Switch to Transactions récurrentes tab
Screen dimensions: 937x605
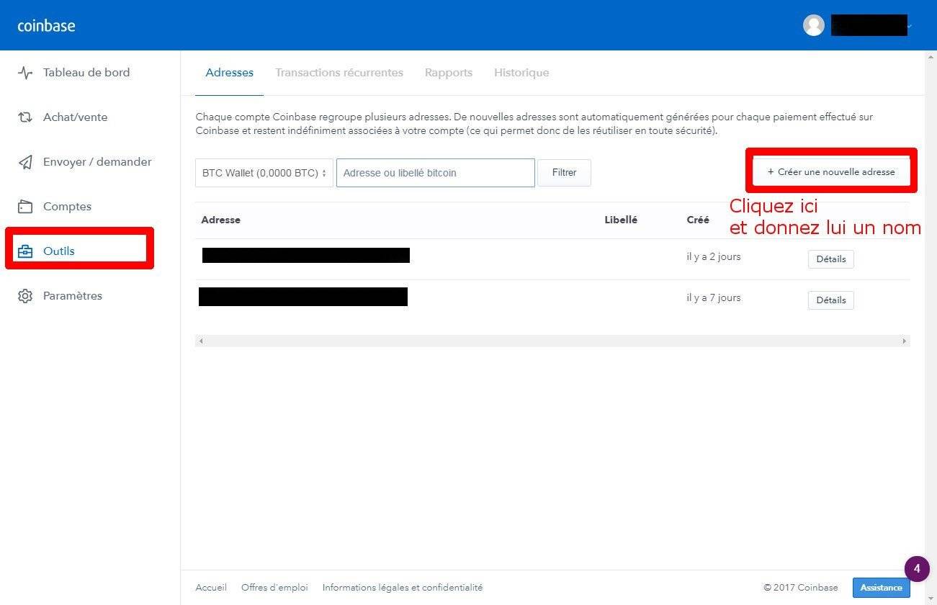(339, 73)
